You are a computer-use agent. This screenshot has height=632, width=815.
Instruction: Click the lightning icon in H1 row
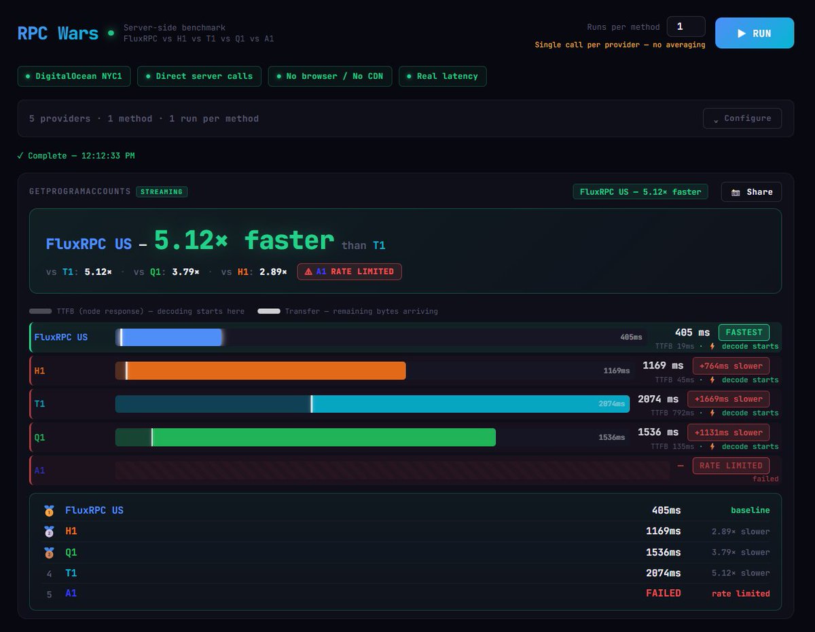tap(712, 379)
